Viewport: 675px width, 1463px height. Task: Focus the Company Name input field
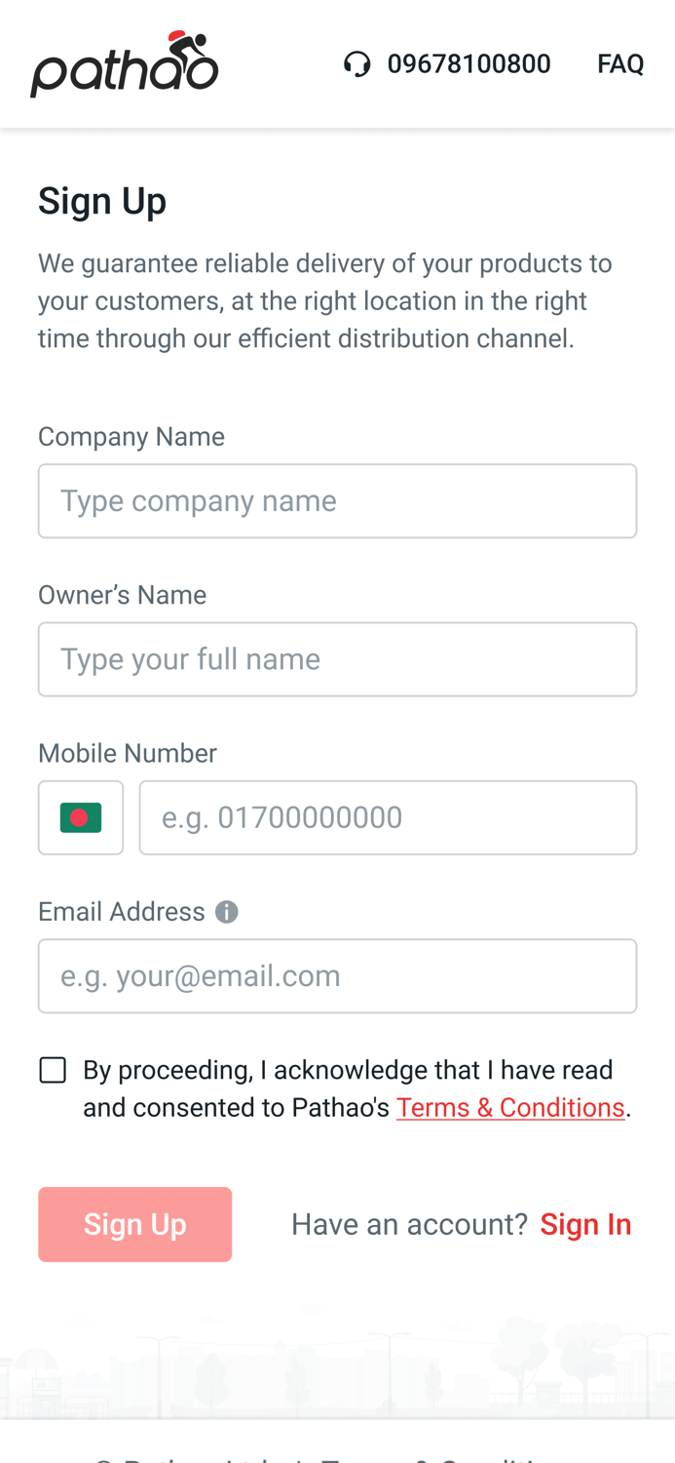(338, 500)
